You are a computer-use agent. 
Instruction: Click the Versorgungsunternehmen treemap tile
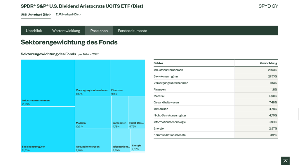pyautogui.click(x=93, y=78)
